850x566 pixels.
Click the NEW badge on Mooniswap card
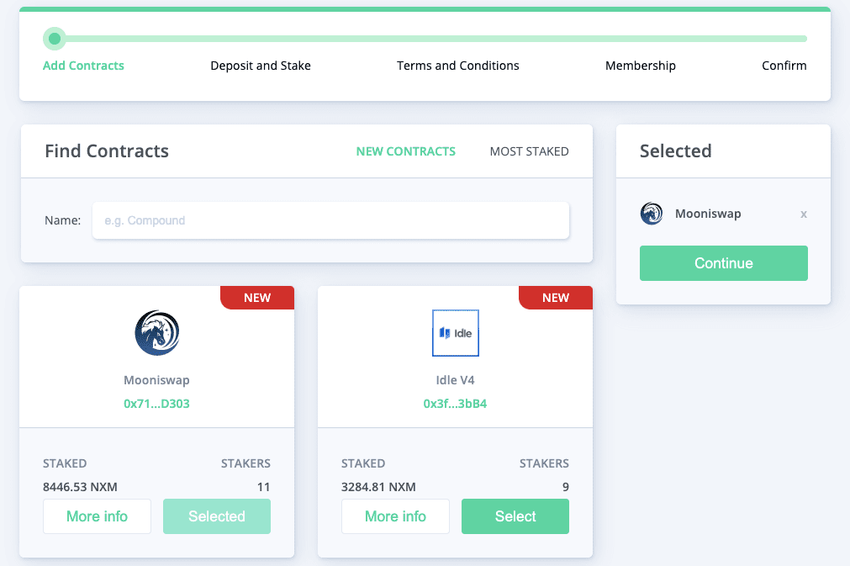[257, 298]
